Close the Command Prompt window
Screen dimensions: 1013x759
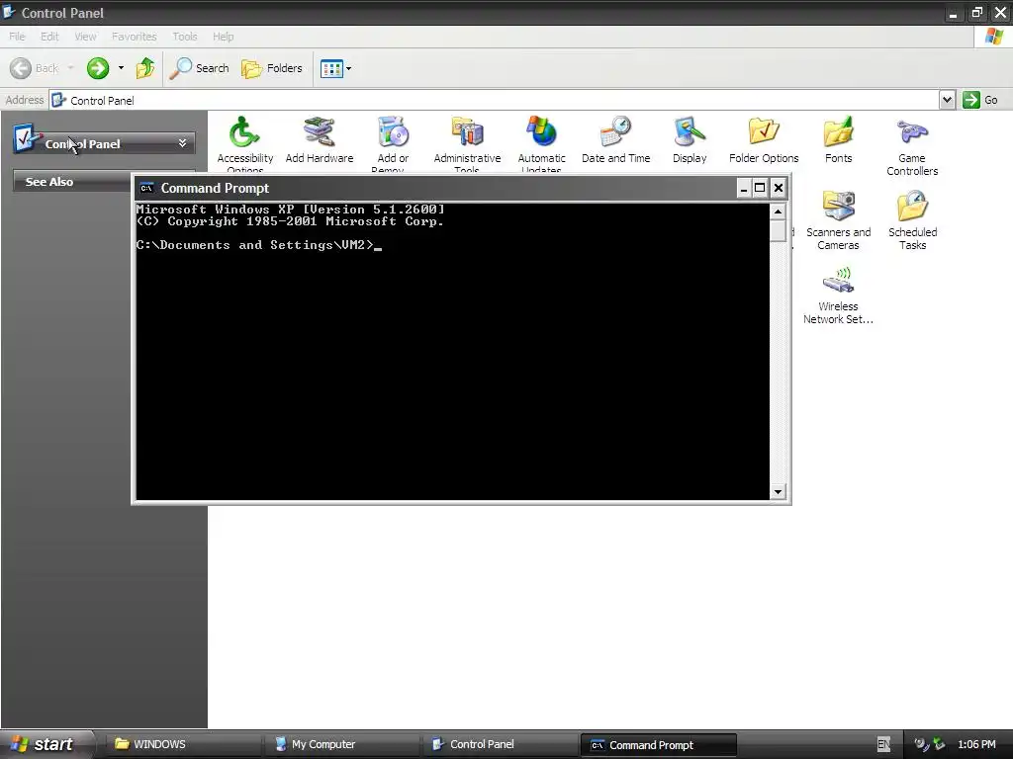(779, 188)
